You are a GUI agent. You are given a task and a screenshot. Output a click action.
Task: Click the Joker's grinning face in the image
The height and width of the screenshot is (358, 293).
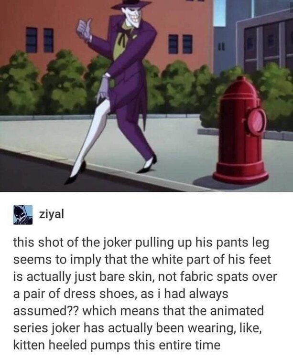point(132,18)
